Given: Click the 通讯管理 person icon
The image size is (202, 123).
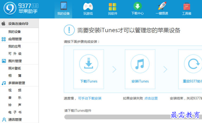Looking at the screenshot, I should [x=4, y=120].
